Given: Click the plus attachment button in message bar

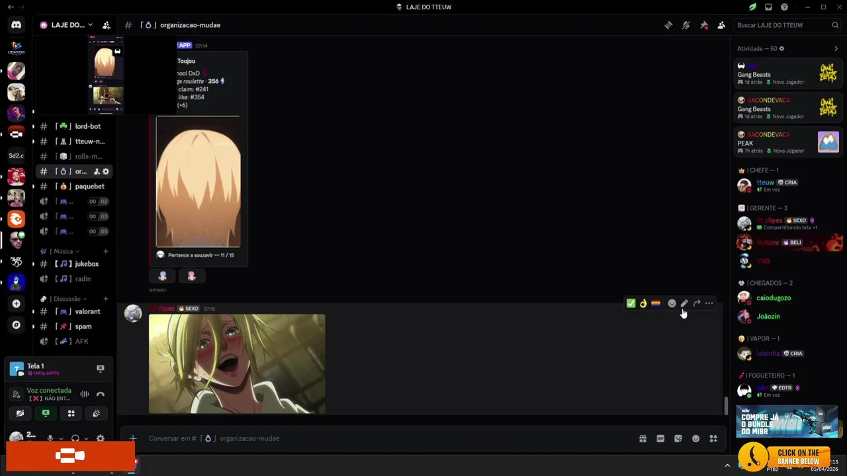Looking at the screenshot, I should [133, 438].
